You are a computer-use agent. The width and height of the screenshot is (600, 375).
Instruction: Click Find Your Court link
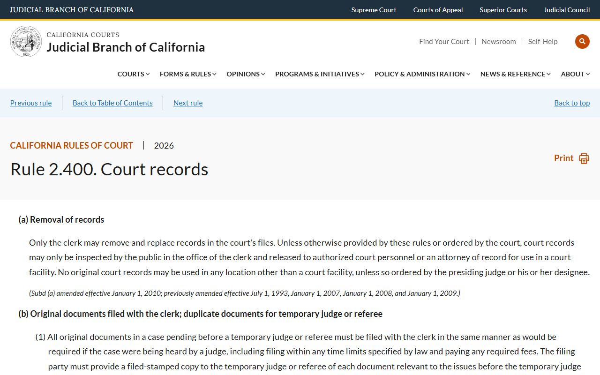tap(444, 42)
